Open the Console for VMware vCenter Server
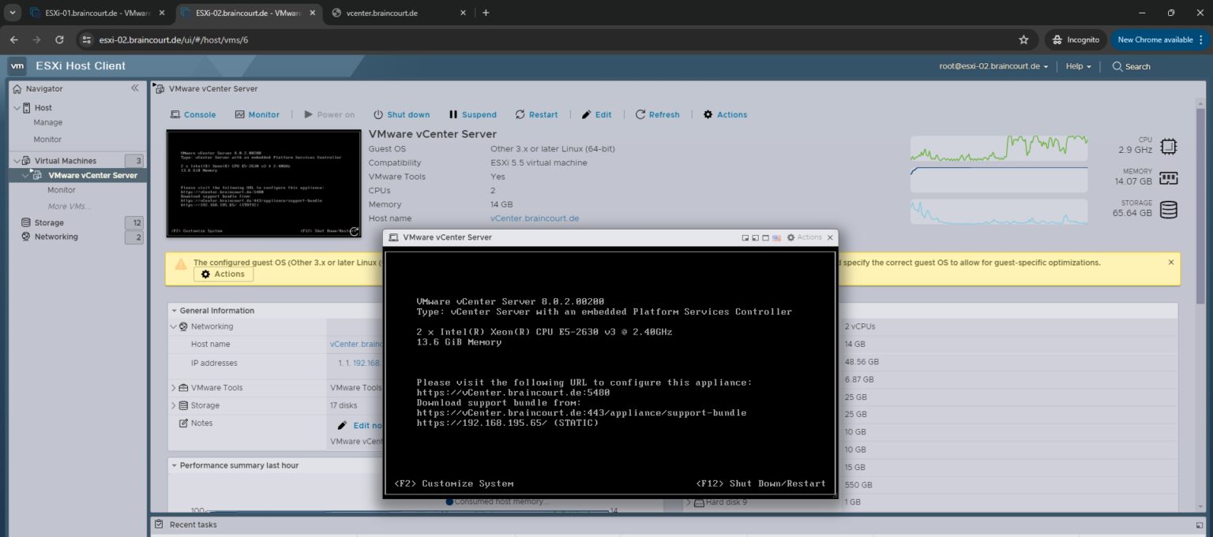The image size is (1213, 537). pyautogui.click(x=193, y=114)
